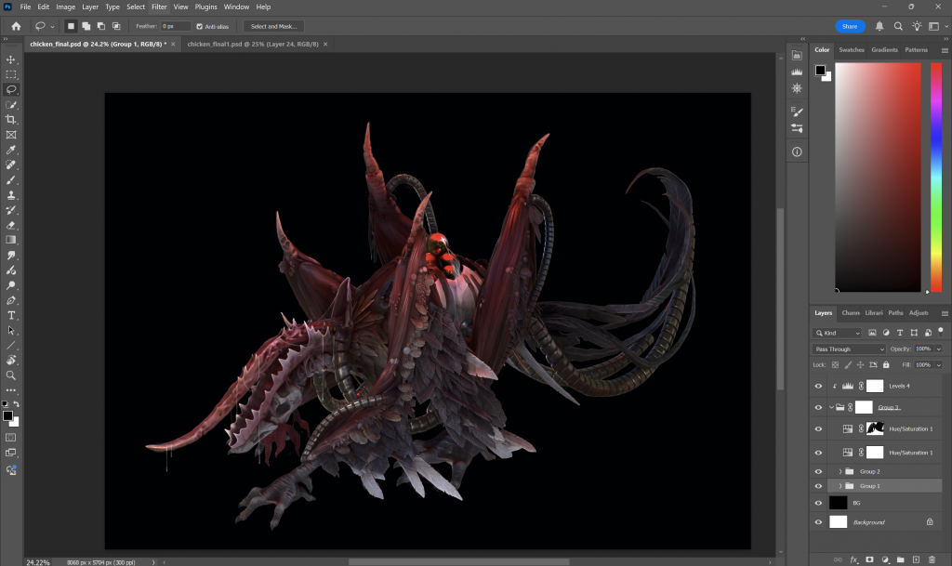Select the Crop tool
The height and width of the screenshot is (566, 952).
[x=11, y=120]
